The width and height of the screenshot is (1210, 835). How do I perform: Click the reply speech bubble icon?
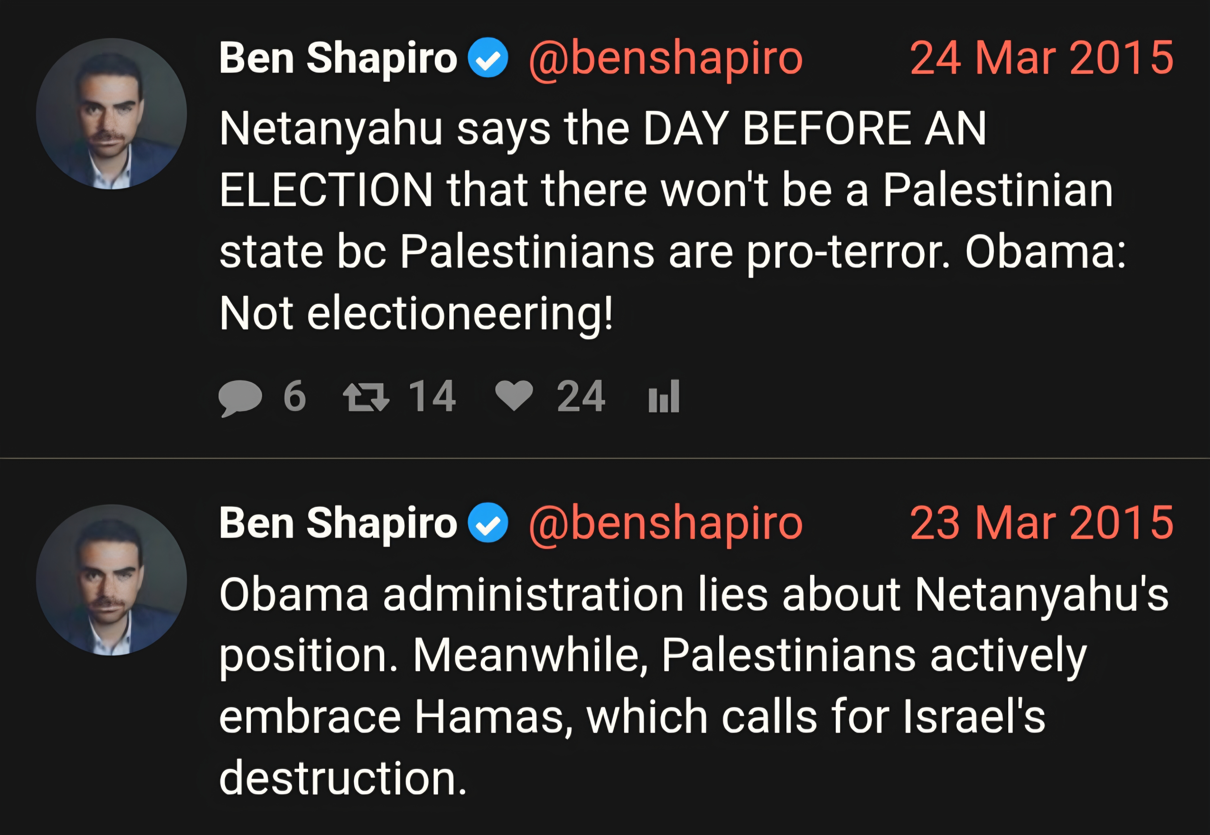click(x=240, y=398)
